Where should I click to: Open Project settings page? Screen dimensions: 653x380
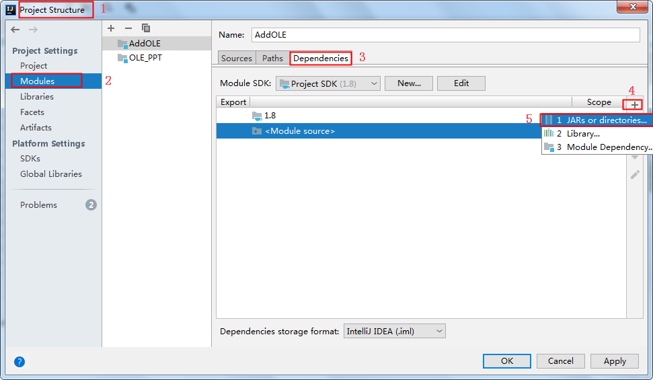click(x=34, y=65)
